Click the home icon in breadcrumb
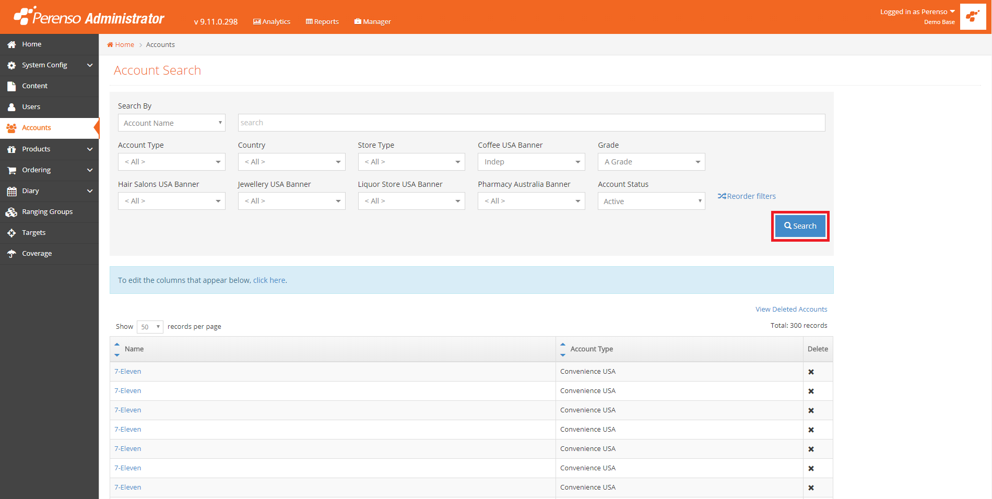The image size is (992, 499). pos(110,45)
